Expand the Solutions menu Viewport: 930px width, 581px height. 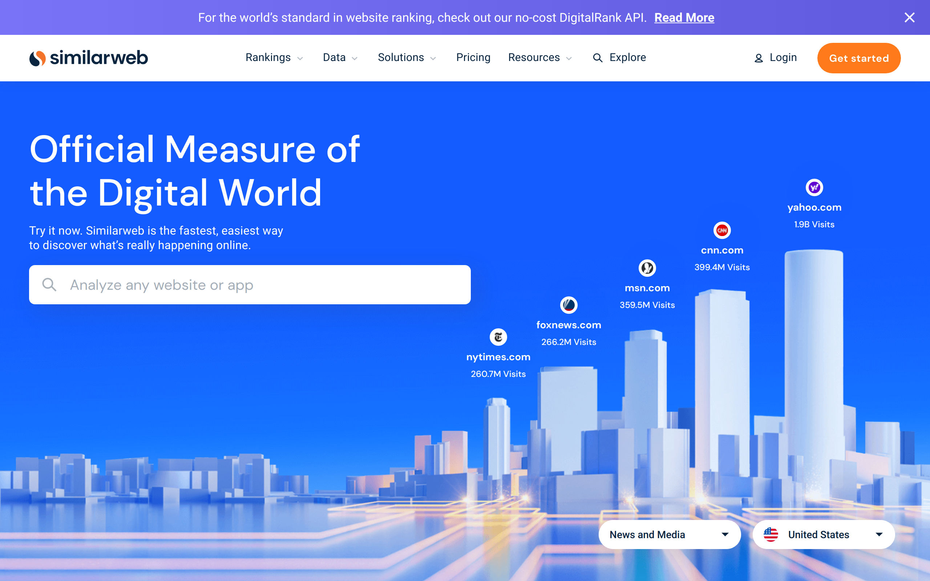click(x=407, y=58)
